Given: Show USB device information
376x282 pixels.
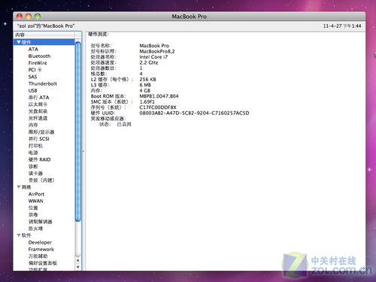Looking at the screenshot, I should 32,90.
